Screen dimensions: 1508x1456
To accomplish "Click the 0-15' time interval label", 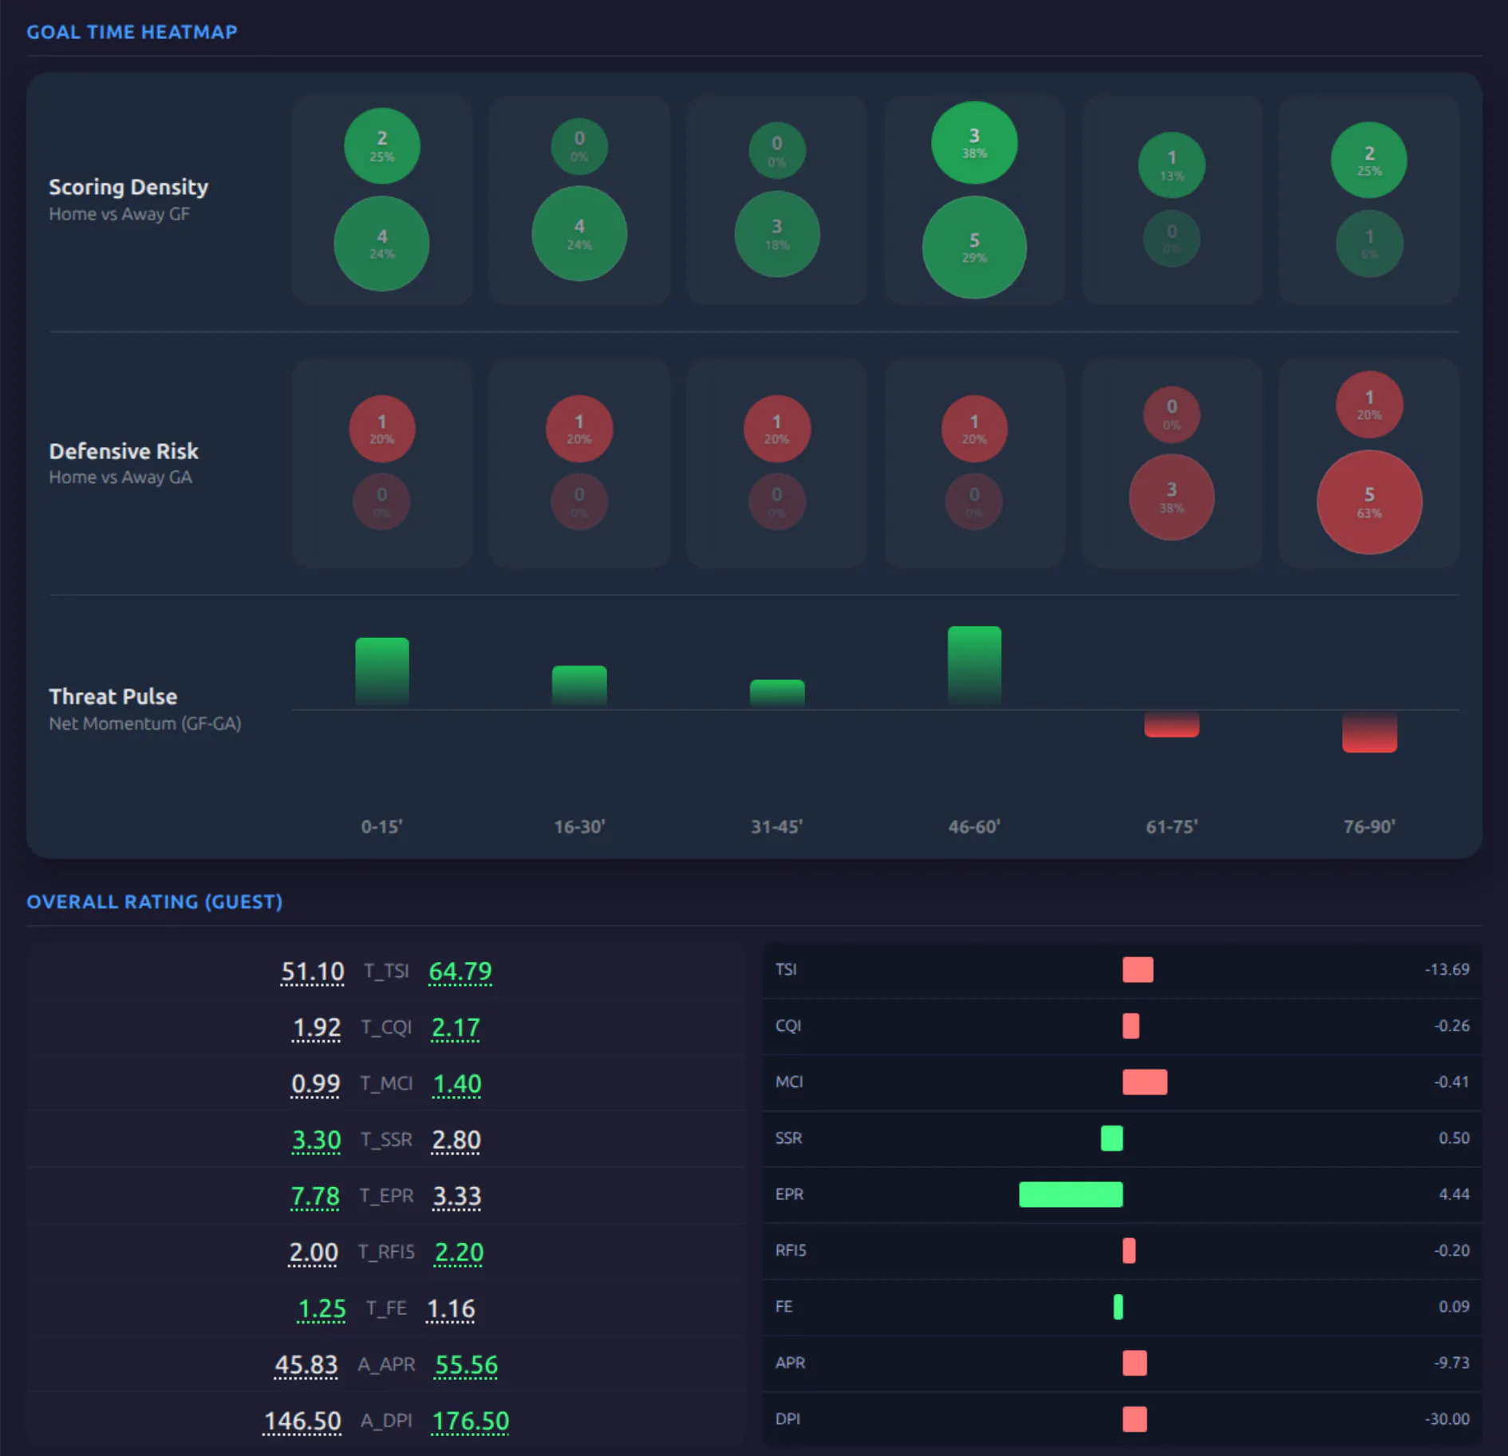I will click(381, 827).
